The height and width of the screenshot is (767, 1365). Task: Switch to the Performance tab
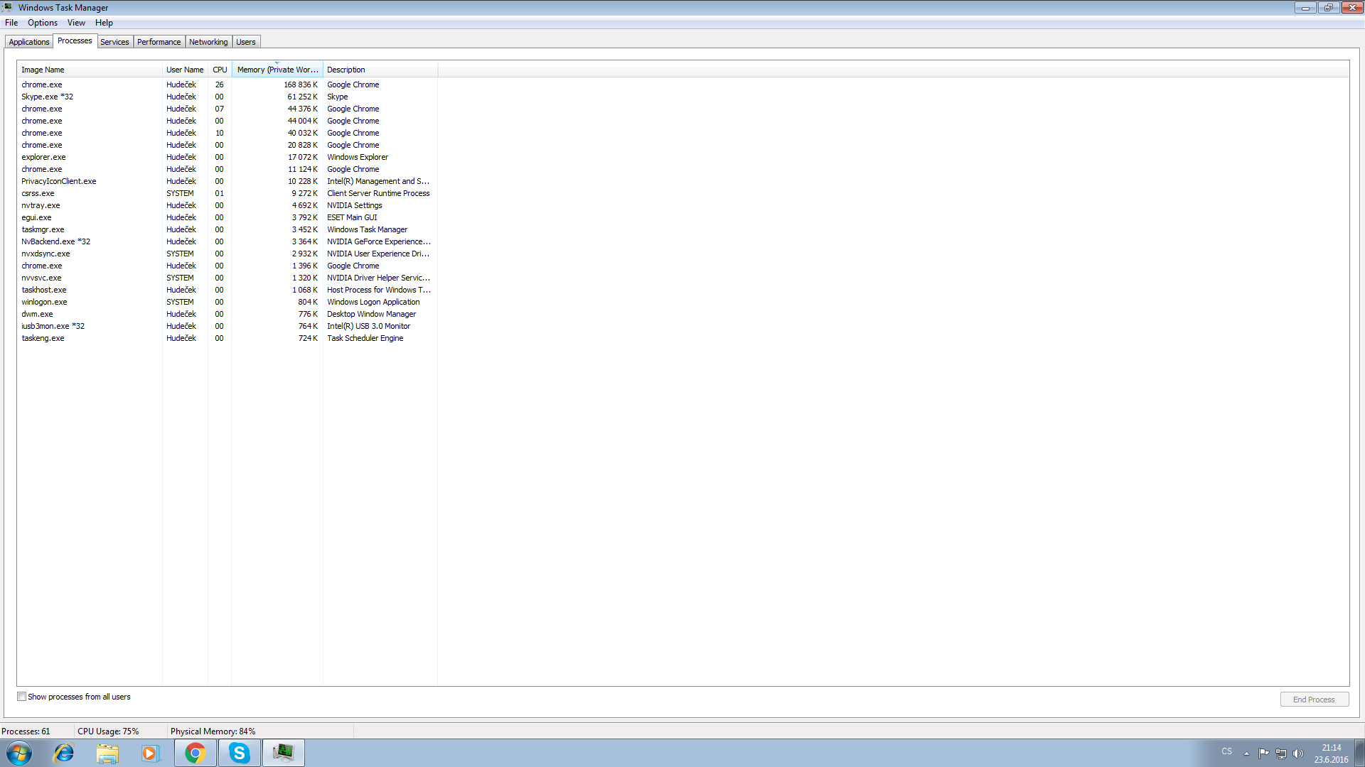(x=159, y=42)
